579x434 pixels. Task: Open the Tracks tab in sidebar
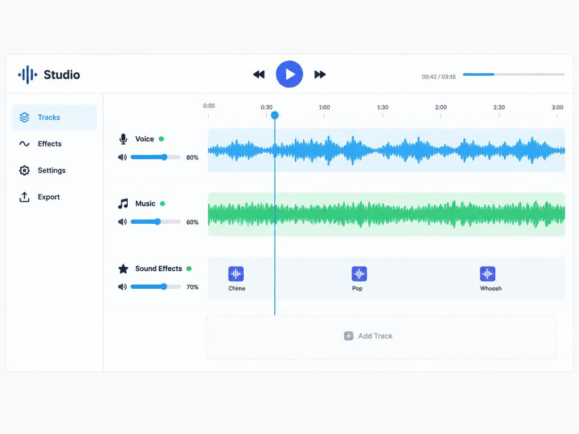coord(55,118)
